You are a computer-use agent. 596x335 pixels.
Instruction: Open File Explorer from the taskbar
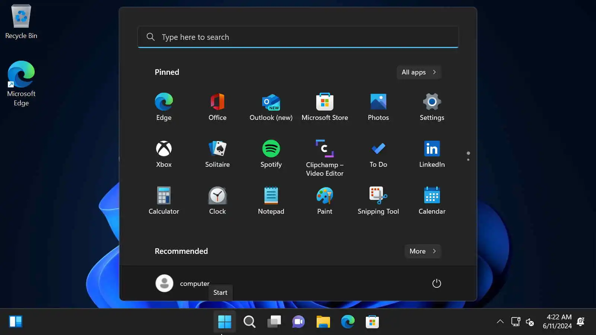tap(323, 322)
